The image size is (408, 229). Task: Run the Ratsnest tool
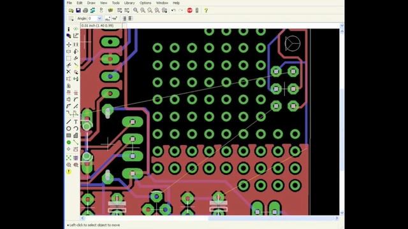pyautogui.click(x=69, y=158)
